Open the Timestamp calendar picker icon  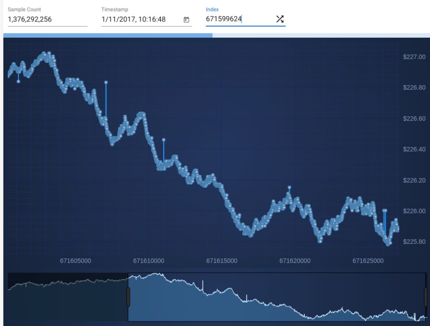[186, 20]
